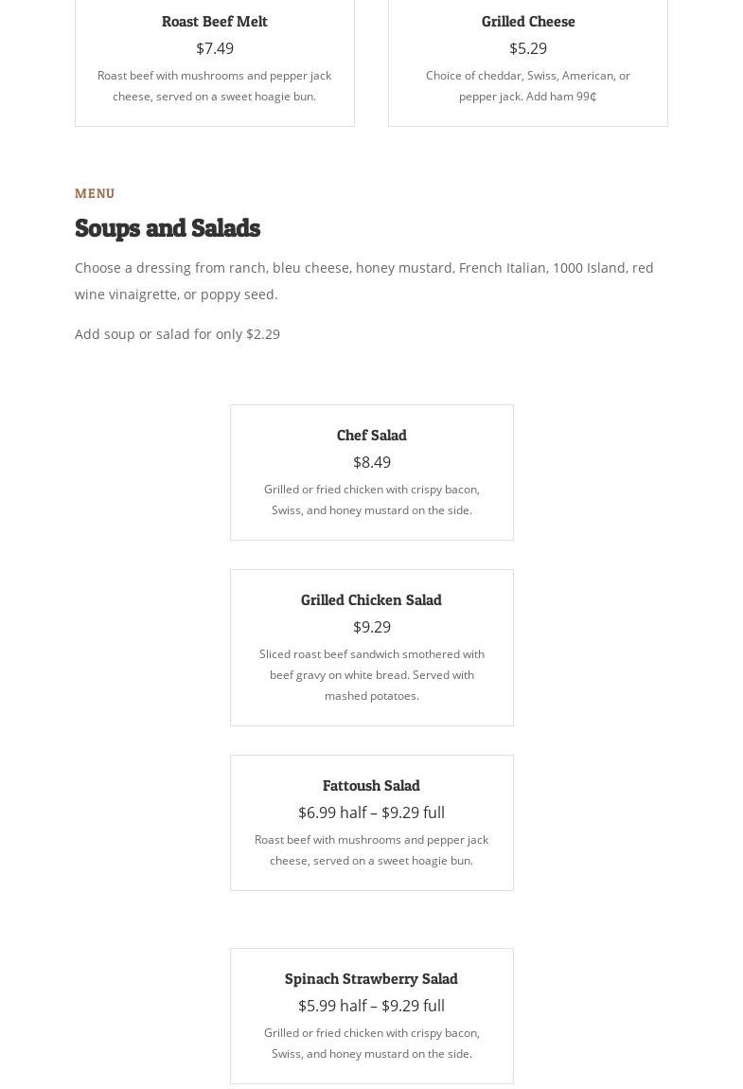Screen dimensions: 743x1089
Task: Click the $5.99 half Spinach Strawberry price
Action: [x=371, y=1006]
